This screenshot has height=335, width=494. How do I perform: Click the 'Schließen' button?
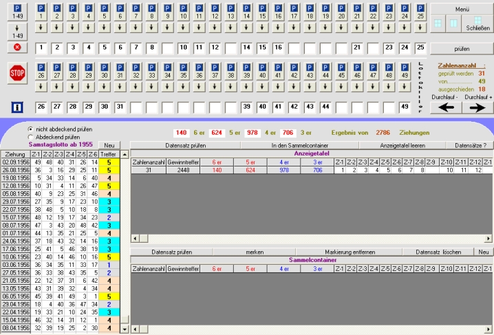[478, 24]
